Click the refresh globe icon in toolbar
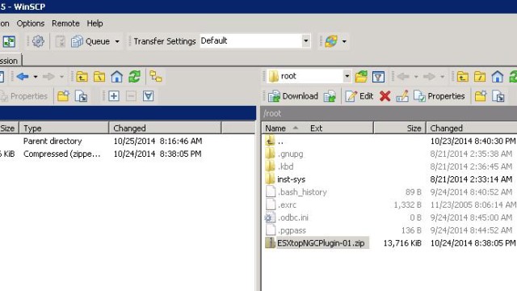This screenshot has width=517, height=291. [331, 41]
